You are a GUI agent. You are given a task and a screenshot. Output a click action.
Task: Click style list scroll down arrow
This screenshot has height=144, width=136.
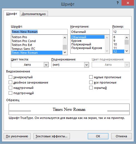[x=107, y=51]
